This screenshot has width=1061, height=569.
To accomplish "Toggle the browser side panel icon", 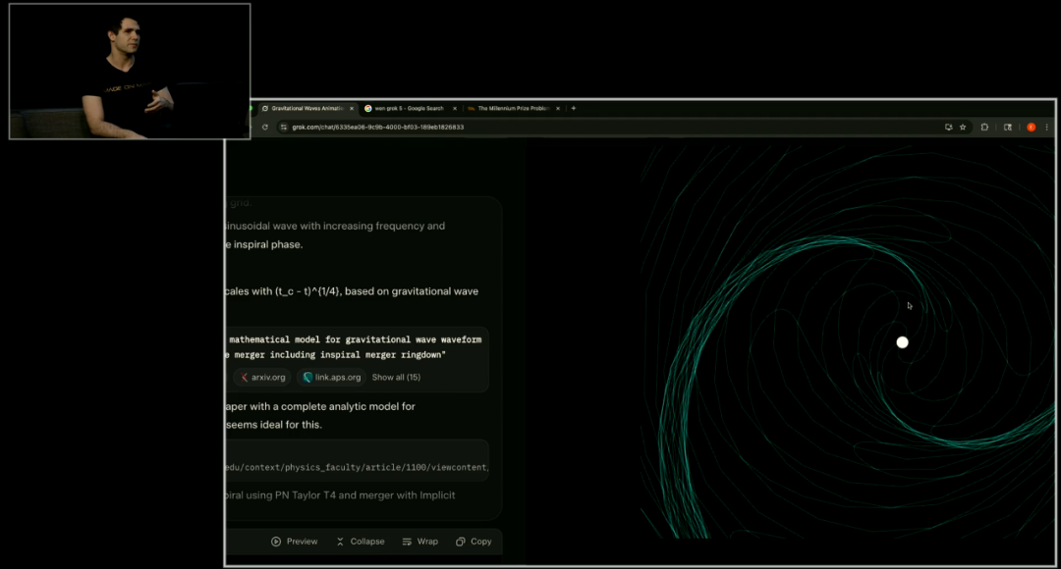I will [1008, 128].
